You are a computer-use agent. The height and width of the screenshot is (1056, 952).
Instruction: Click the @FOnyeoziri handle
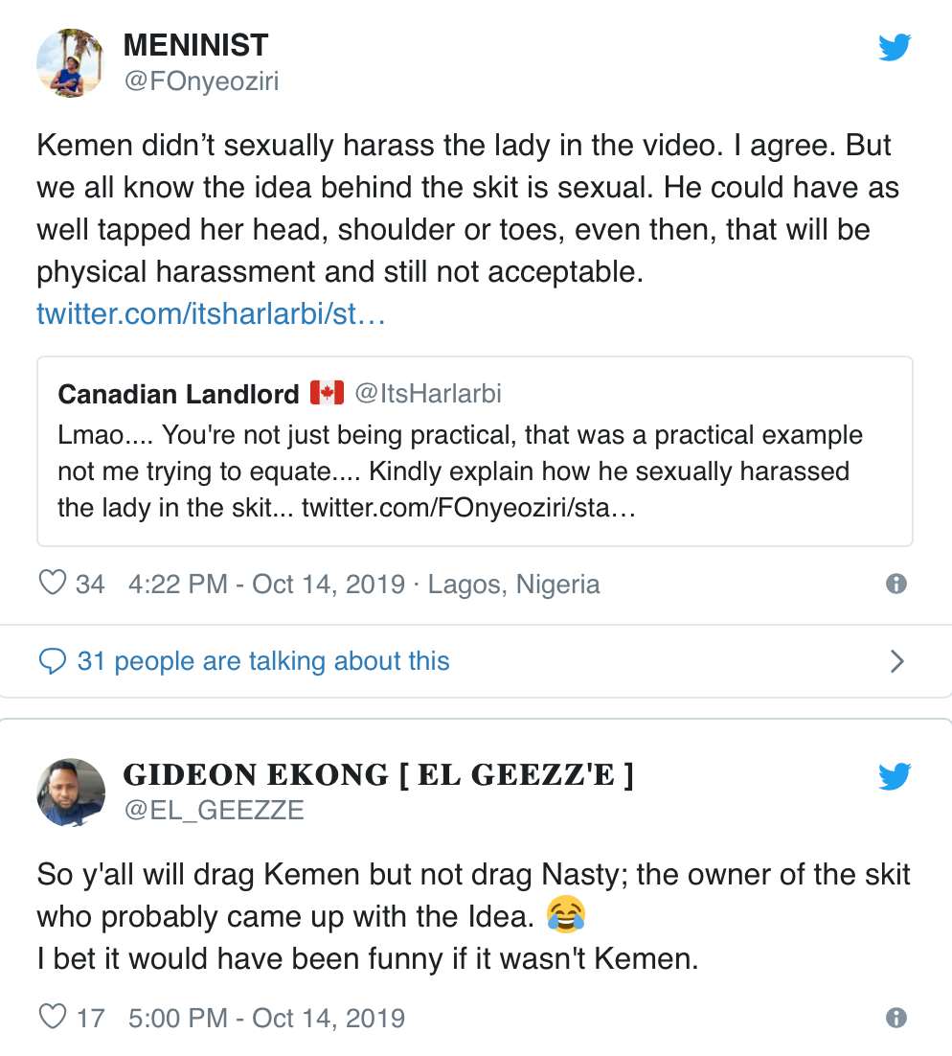(x=200, y=81)
